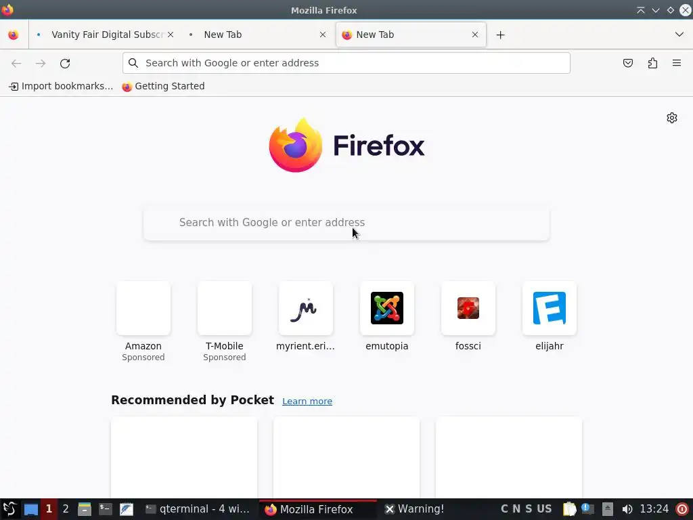Screen dimensions: 693x520
Task: Open the Getting Started bookmark
Action: [164, 86]
